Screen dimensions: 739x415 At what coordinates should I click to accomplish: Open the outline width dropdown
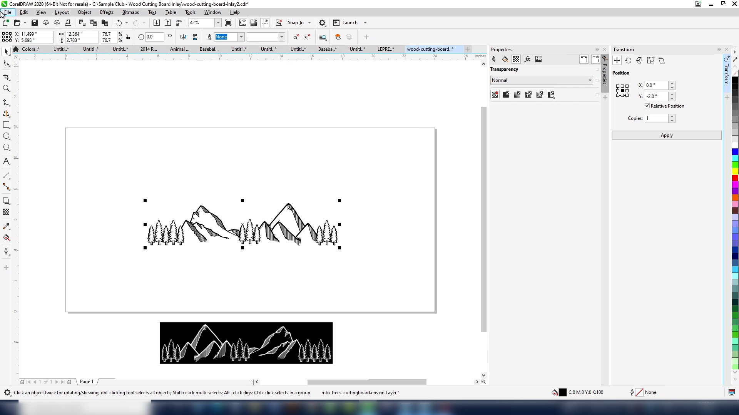point(241,37)
